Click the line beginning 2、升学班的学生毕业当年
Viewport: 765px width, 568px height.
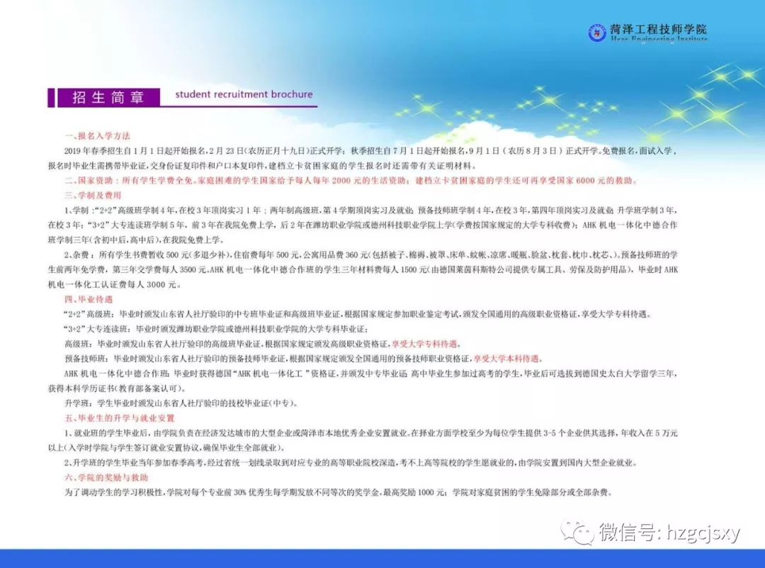point(351,462)
